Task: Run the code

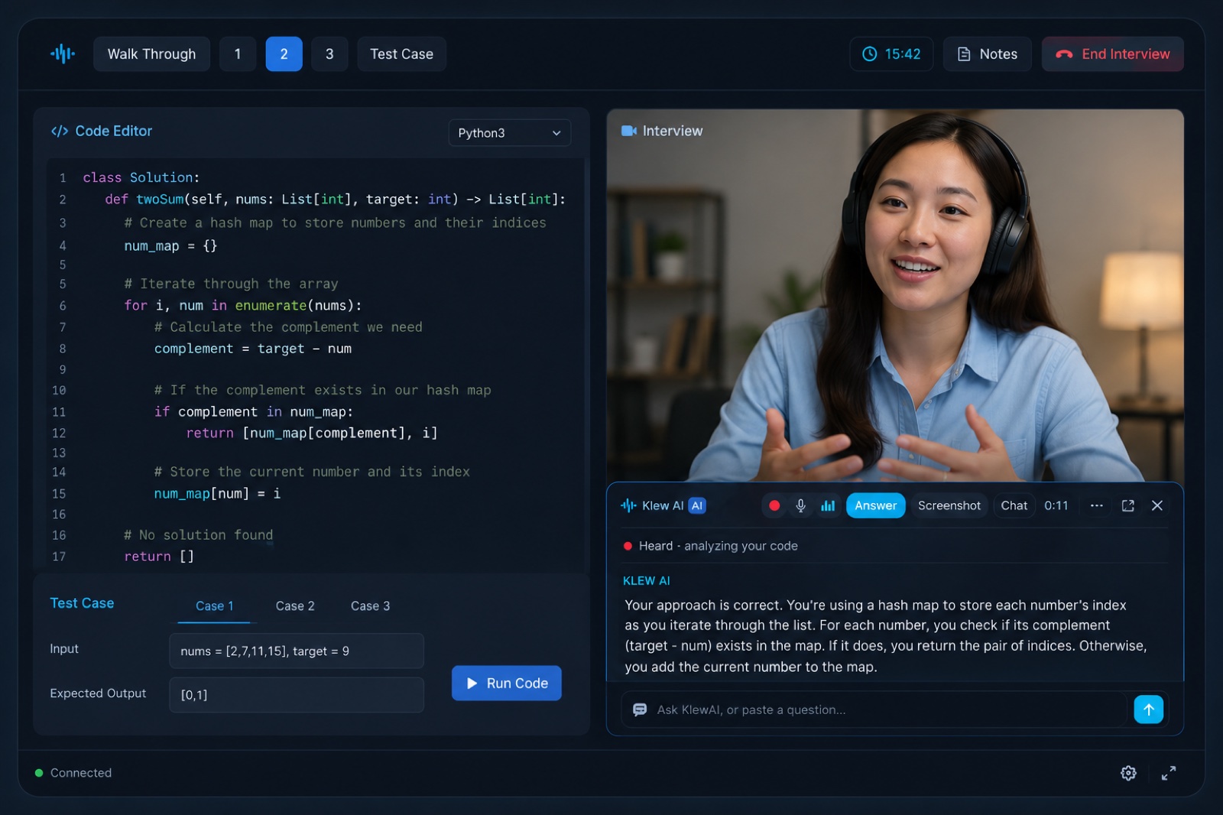Action: [x=506, y=683]
